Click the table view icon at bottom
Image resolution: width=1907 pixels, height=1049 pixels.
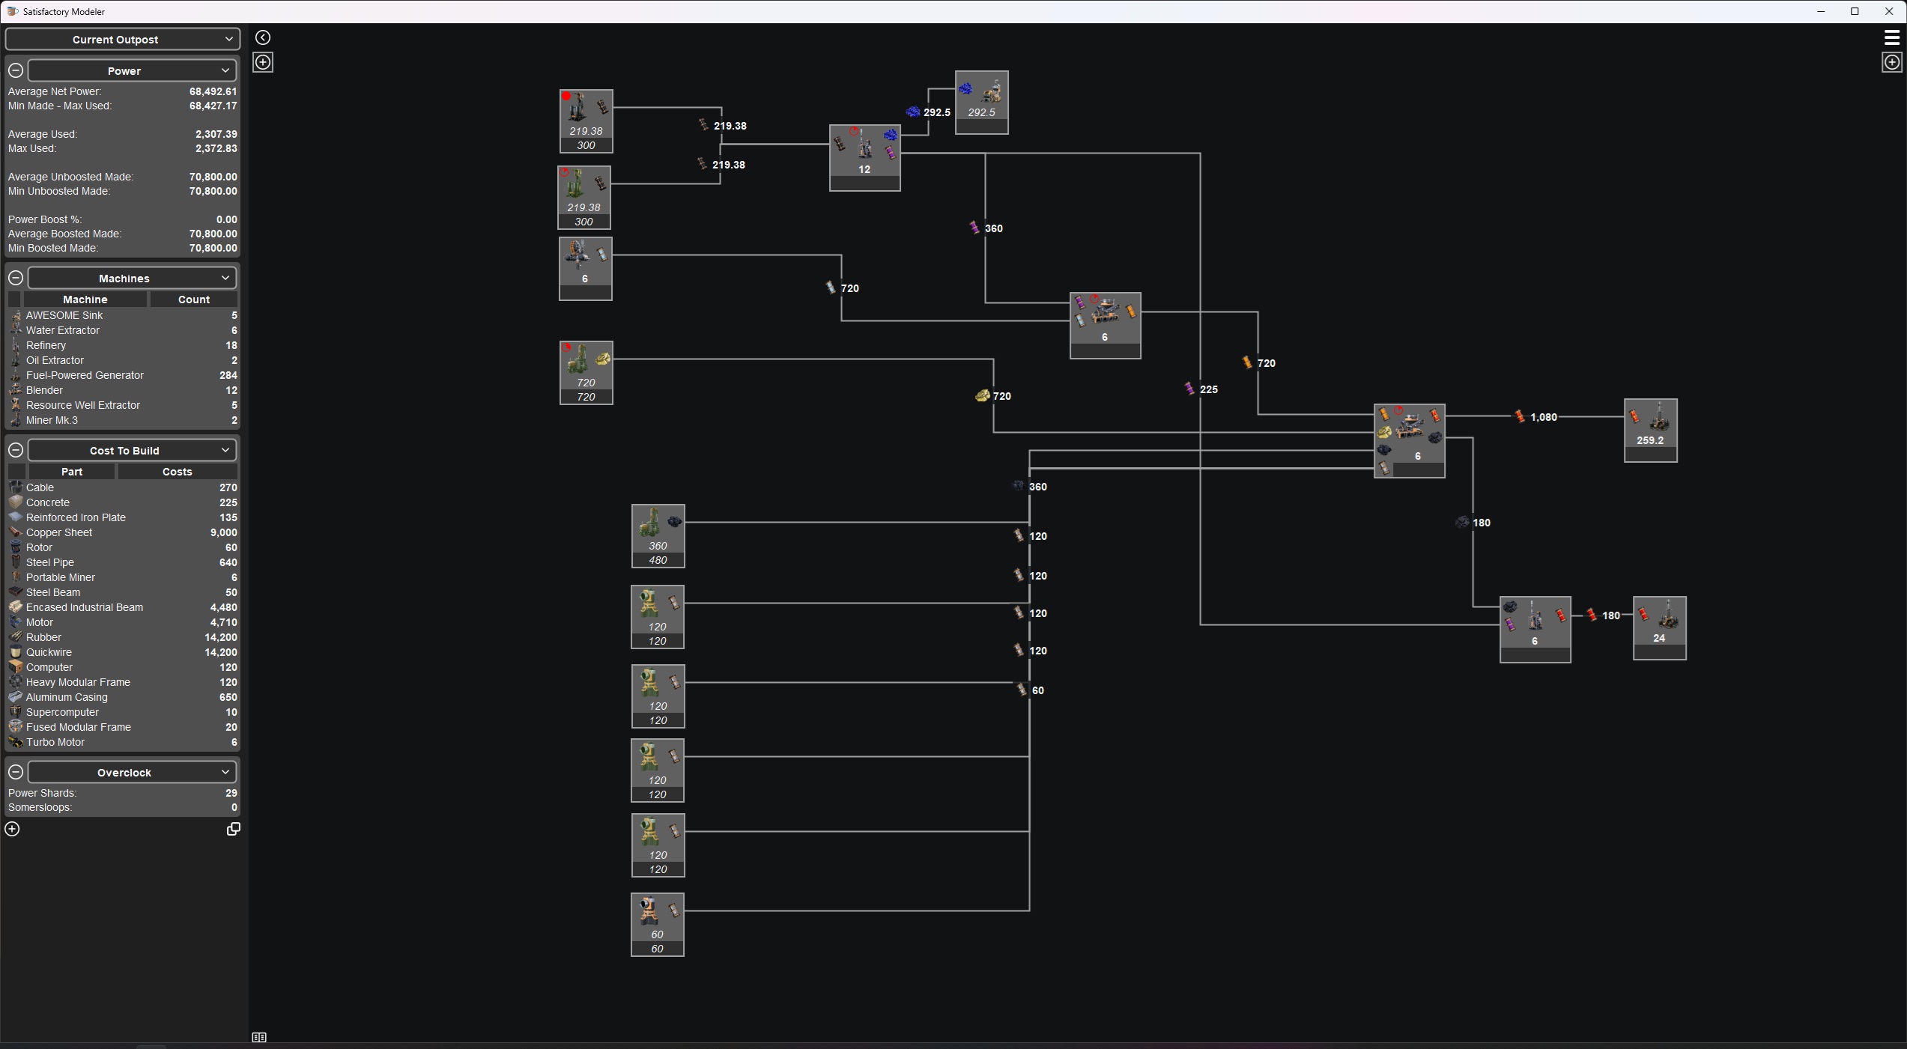(259, 1037)
